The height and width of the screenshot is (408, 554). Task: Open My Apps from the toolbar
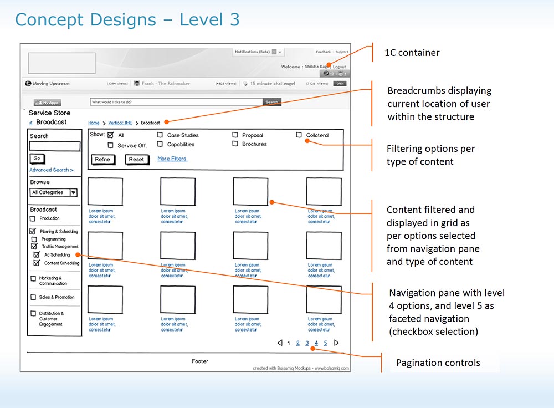(47, 103)
